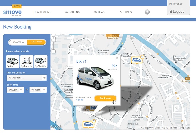Click the smove all electric logo
The height and width of the screenshot is (134, 196).
[x=12, y=13]
